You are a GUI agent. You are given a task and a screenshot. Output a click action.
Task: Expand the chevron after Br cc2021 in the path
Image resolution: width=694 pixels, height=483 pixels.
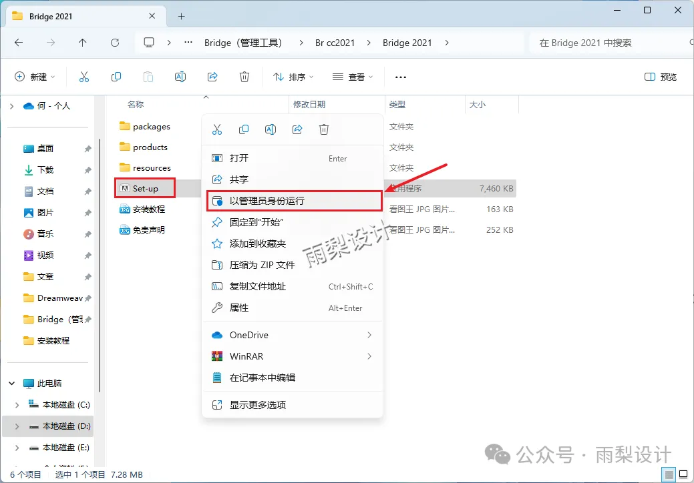[369, 43]
